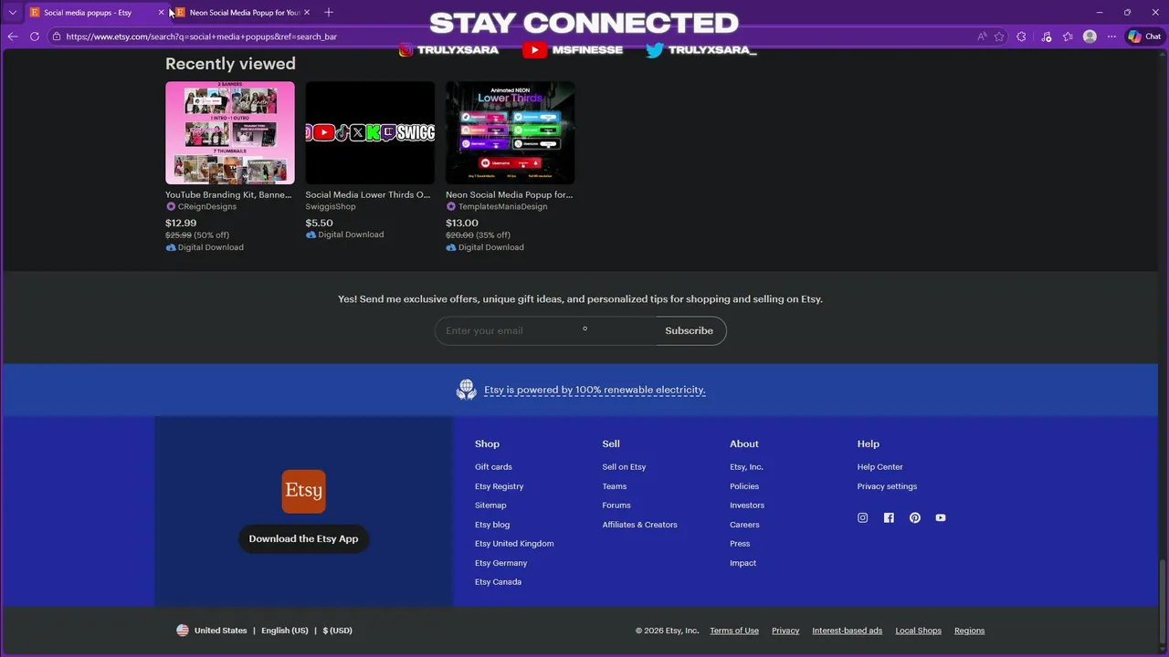Open the Sell on Etsy link
Screen dimensions: 1169x657
[x=624, y=467]
